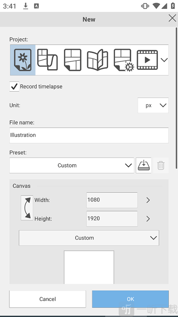Uncheck the Record timelapse checkbox
Image resolution: width=178 pixels, height=317 pixels.
pos(14,87)
